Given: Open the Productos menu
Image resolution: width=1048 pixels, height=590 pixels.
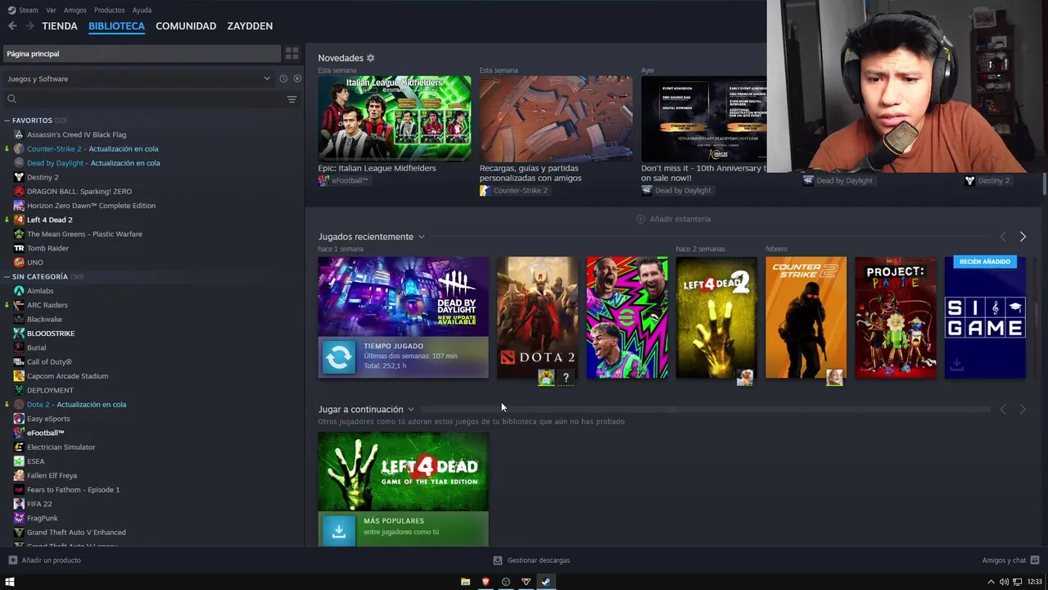Looking at the screenshot, I should tap(110, 10).
